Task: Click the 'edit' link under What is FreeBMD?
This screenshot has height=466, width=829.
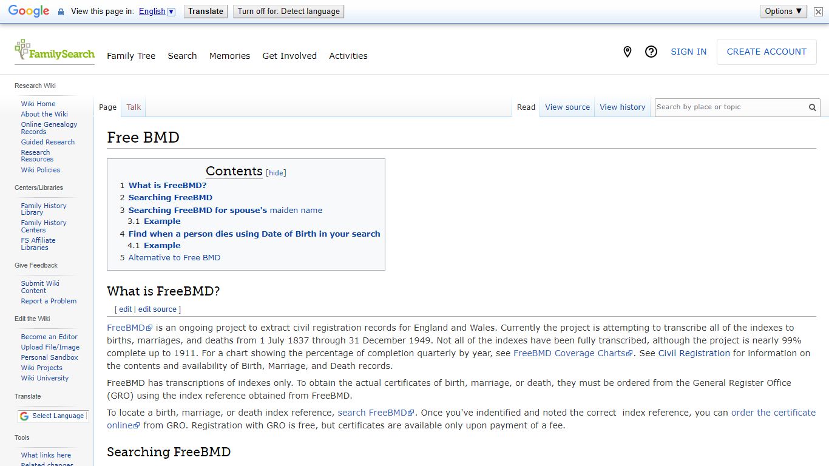Action: click(126, 309)
